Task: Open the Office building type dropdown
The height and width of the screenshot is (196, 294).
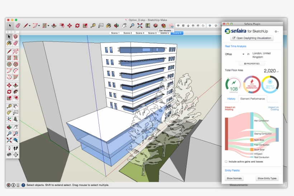Action: (x=235, y=54)
